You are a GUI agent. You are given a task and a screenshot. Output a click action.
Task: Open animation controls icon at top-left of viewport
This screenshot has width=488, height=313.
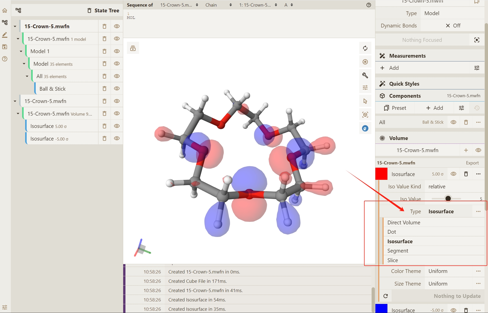133,48
